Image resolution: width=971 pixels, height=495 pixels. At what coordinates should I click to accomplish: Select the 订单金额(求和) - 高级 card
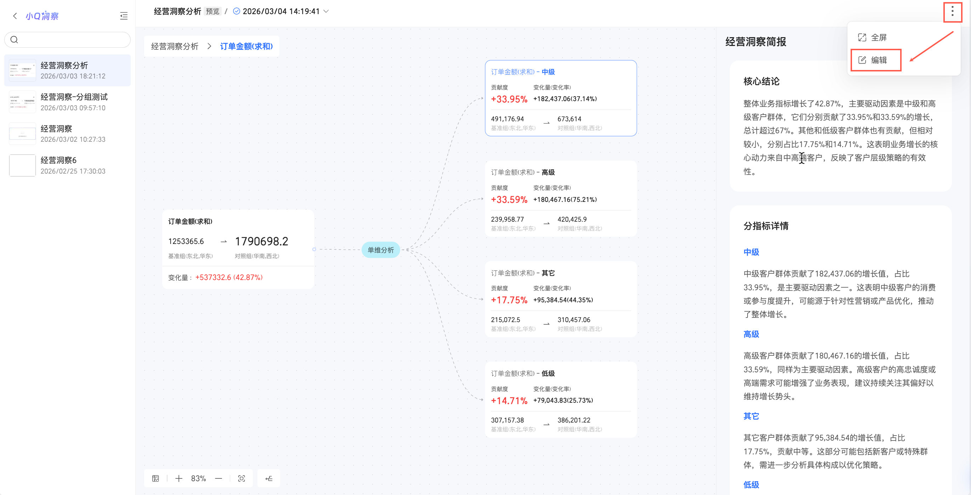coord(561,199)
